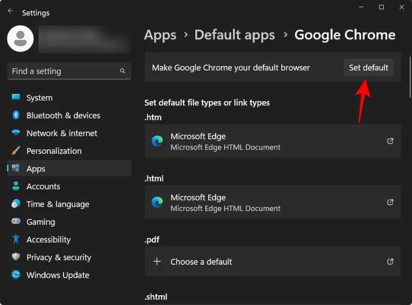Click the Gaming controller icon

coord(16,221)
